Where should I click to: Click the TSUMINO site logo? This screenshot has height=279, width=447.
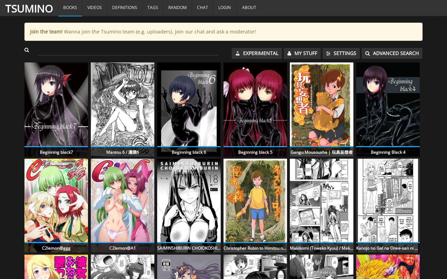tap(29, 8)
